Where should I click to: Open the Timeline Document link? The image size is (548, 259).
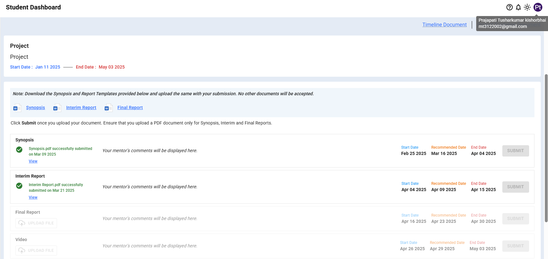[x=444, y=25]
